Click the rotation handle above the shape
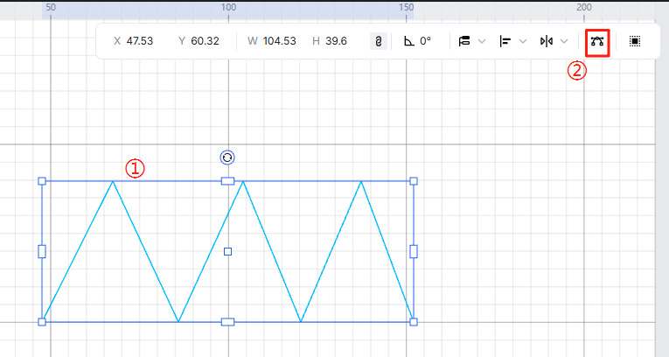This screenshot has height=357, width=669. 227,157
